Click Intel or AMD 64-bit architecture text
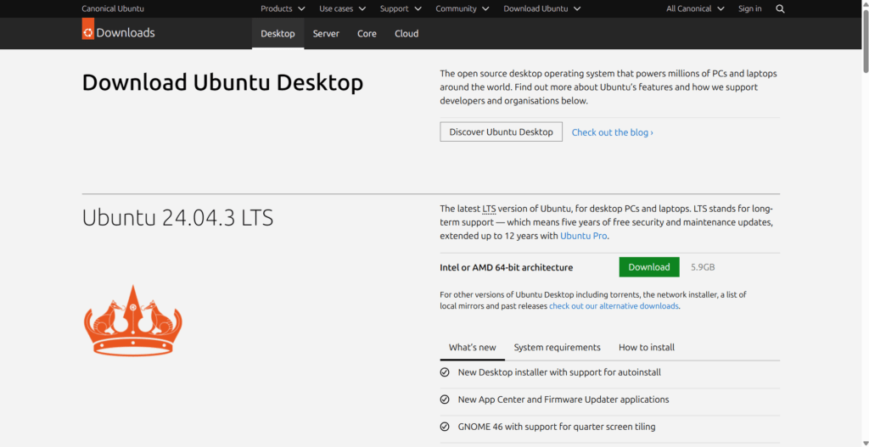The width and height of the screenshot is (869, 447). click(507, 267)
